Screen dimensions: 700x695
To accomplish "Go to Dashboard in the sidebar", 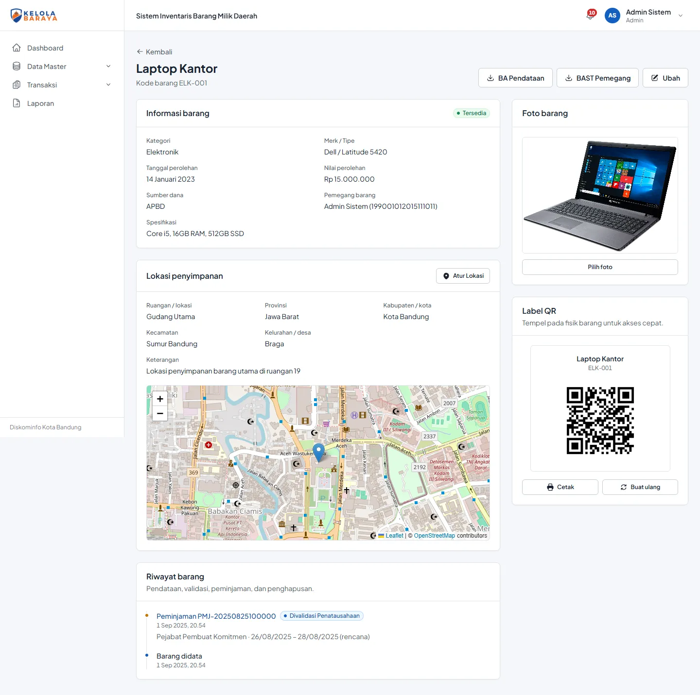I will 62,48.
